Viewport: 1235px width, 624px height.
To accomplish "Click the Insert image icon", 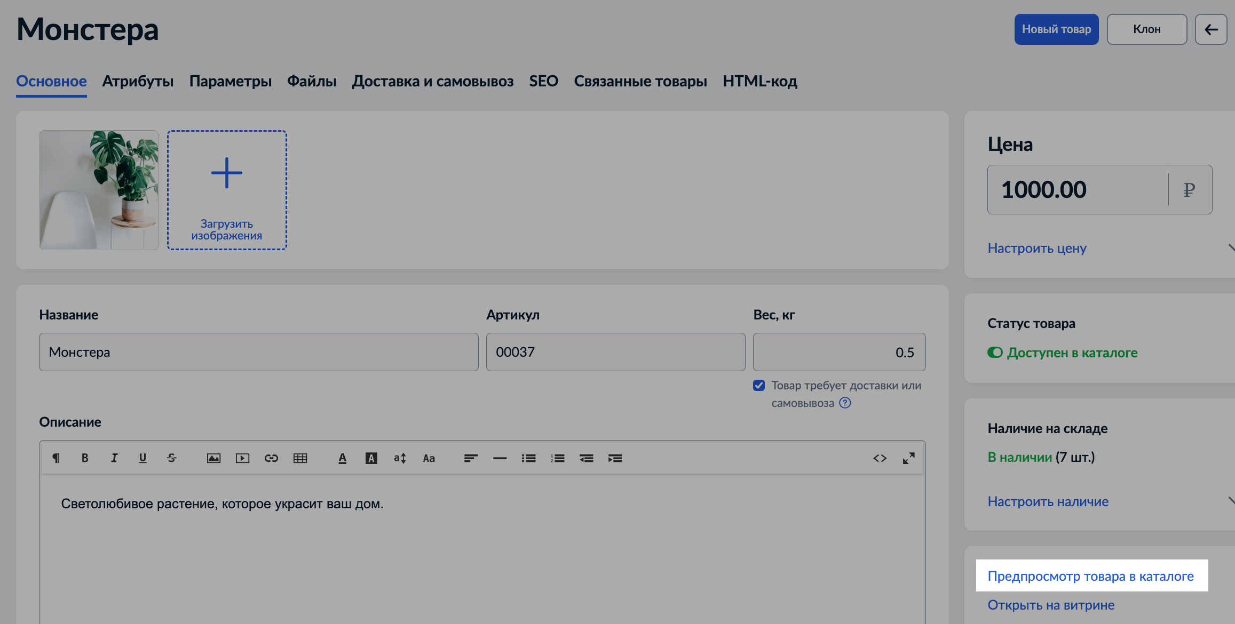I will click(212, 459).
